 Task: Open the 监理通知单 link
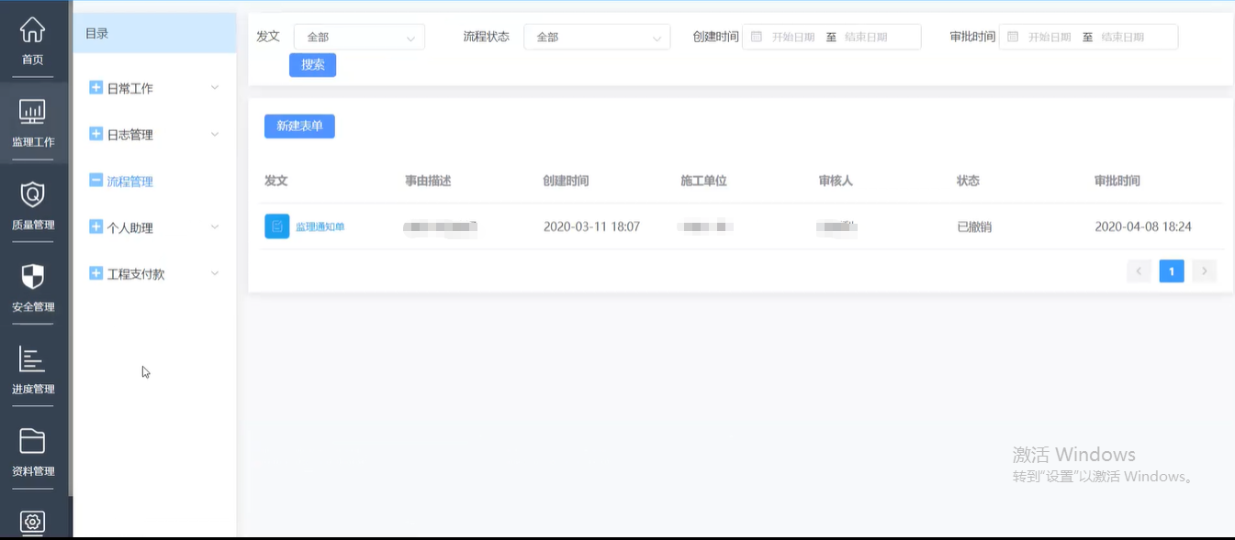click(320, 226)
